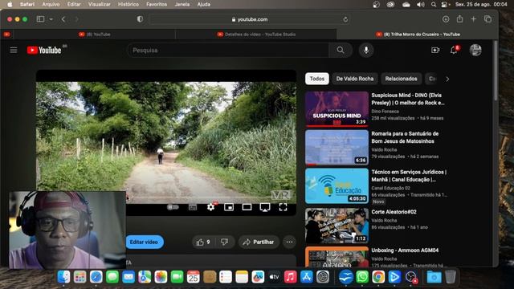Image resolution: width=514 pixels, height=289 pixels.
Task: Select the De Valdo Rocha chip
Action: pyautogui.click(x=355, y=79)
